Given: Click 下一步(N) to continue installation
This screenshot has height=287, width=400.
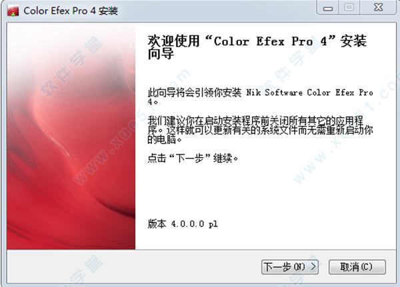Looking at the screenshot, I should pyautogui.click(x=290, y=267).
